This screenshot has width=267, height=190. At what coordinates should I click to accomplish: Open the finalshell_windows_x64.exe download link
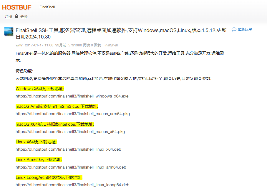point(72,96)
